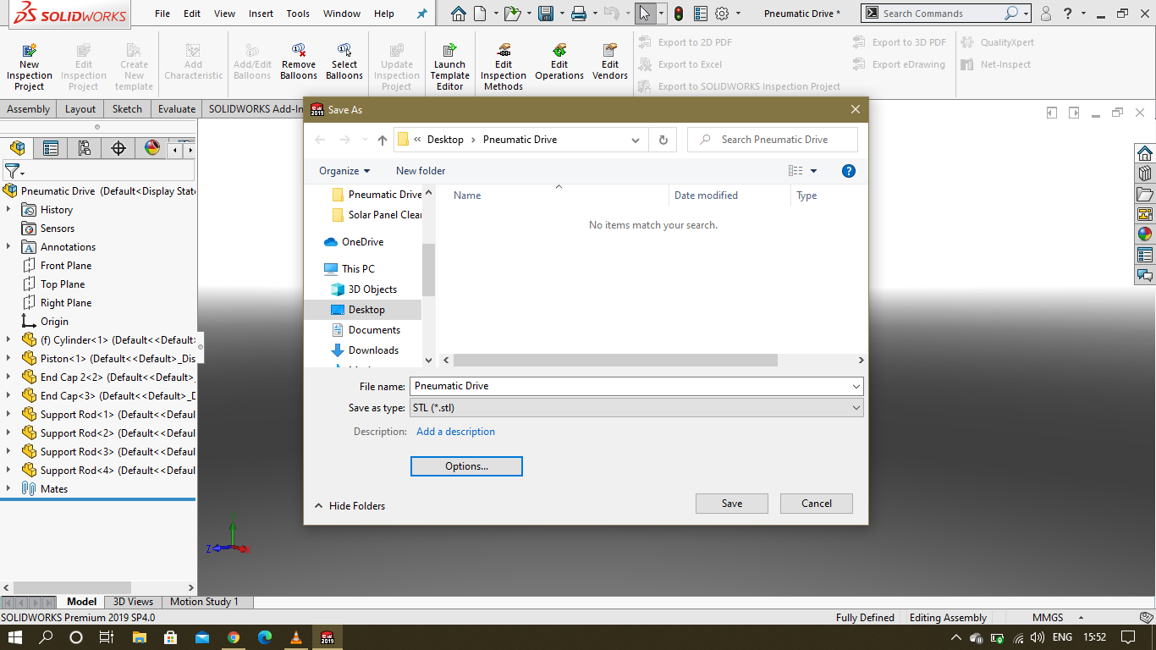Click the Options button in Save As
The image size is (1156, 650).
pos(466,465)
